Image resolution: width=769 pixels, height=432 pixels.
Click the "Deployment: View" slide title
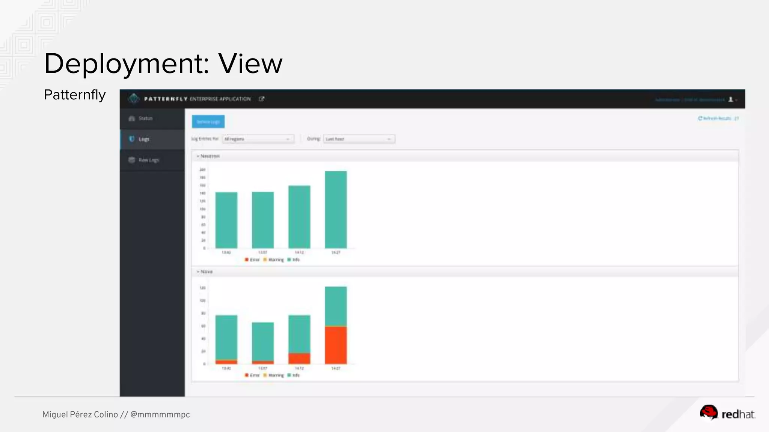click(163, 63)
